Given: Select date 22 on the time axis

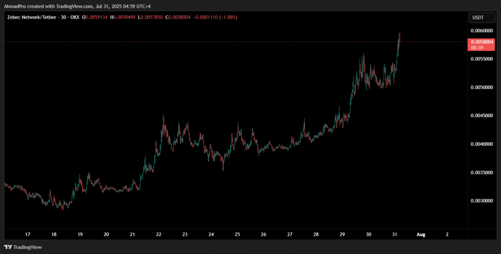Looking at the screenshot, I should click(159, 234).
